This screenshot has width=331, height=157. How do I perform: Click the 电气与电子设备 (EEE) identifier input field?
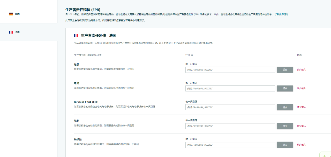[230, 107]
